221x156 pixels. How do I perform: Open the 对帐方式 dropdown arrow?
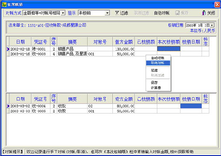63,13
